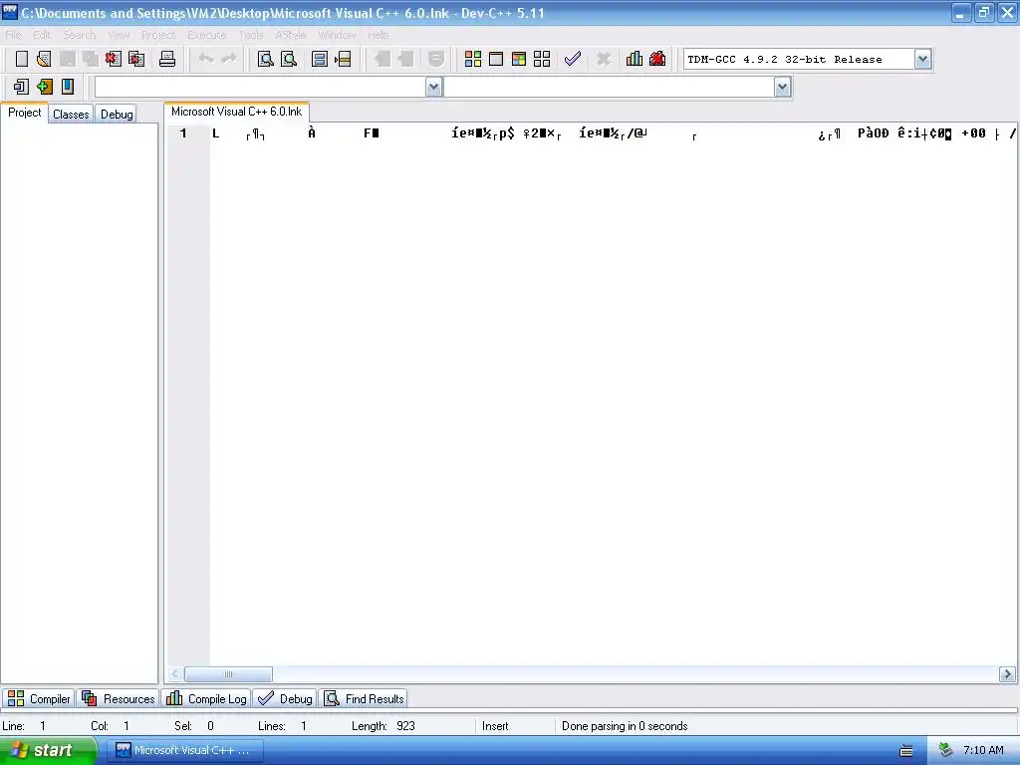Expand the first class browser combo box
The height and width of the screenshot is (765, 1020).
434,87
